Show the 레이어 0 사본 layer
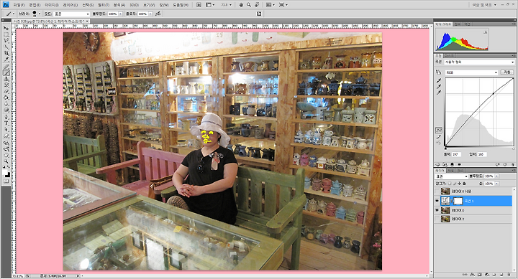The height and width of the screenshot is (279, 518). coord(437,191)
